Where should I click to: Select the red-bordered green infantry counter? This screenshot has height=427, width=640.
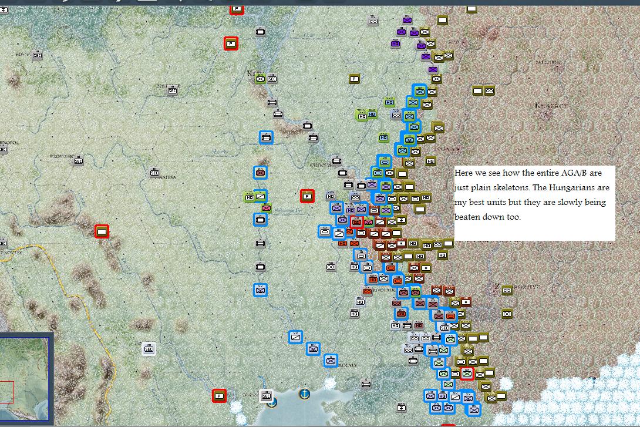[467, 373]
